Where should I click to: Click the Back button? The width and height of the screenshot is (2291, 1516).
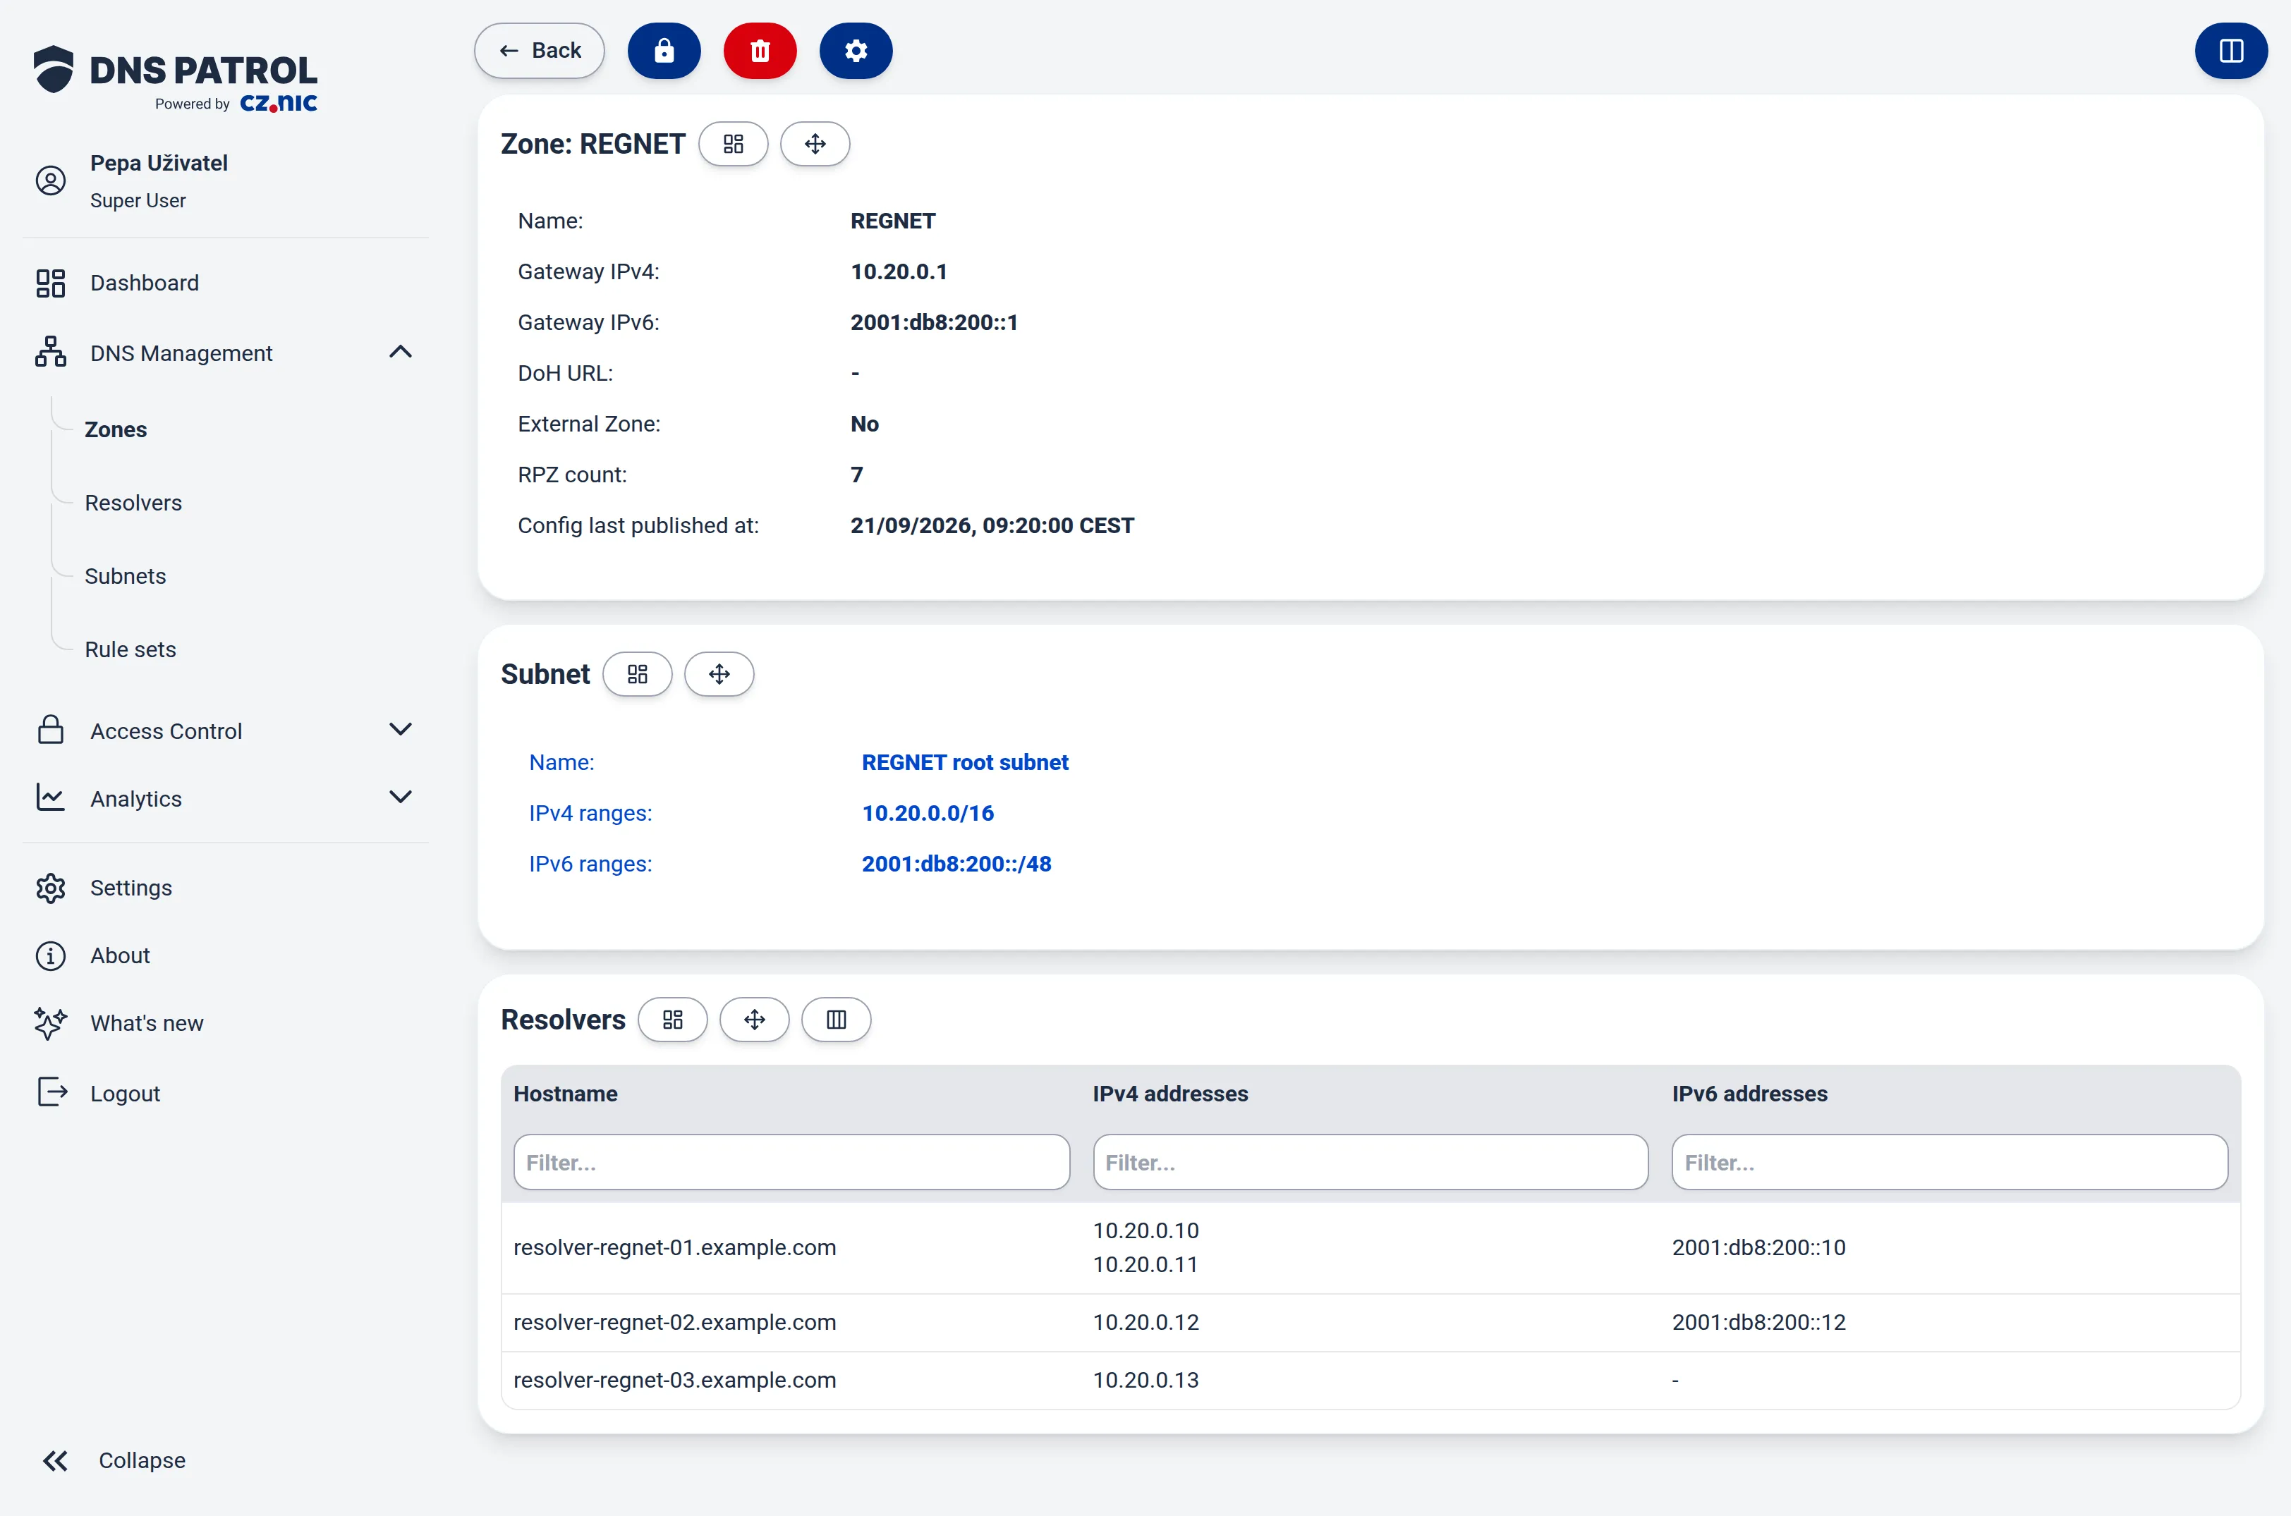tap(539, 50)
